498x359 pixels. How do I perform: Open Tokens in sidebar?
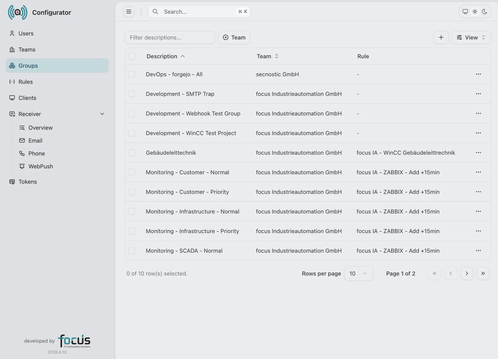click(57, 182)
